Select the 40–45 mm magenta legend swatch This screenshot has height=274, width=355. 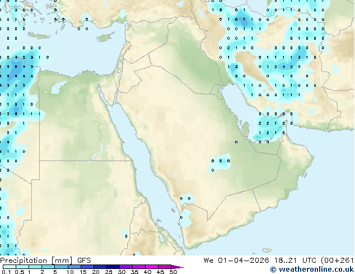pyautogui.click(x=152, y=267)
